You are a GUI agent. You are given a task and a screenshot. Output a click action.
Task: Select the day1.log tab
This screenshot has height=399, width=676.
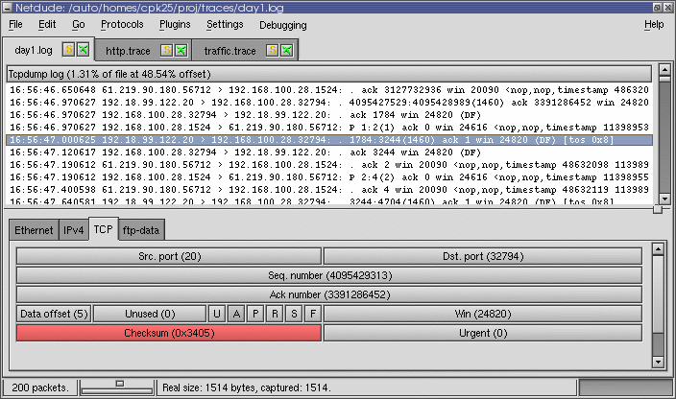pyautogui.click(x=34, y=50)
